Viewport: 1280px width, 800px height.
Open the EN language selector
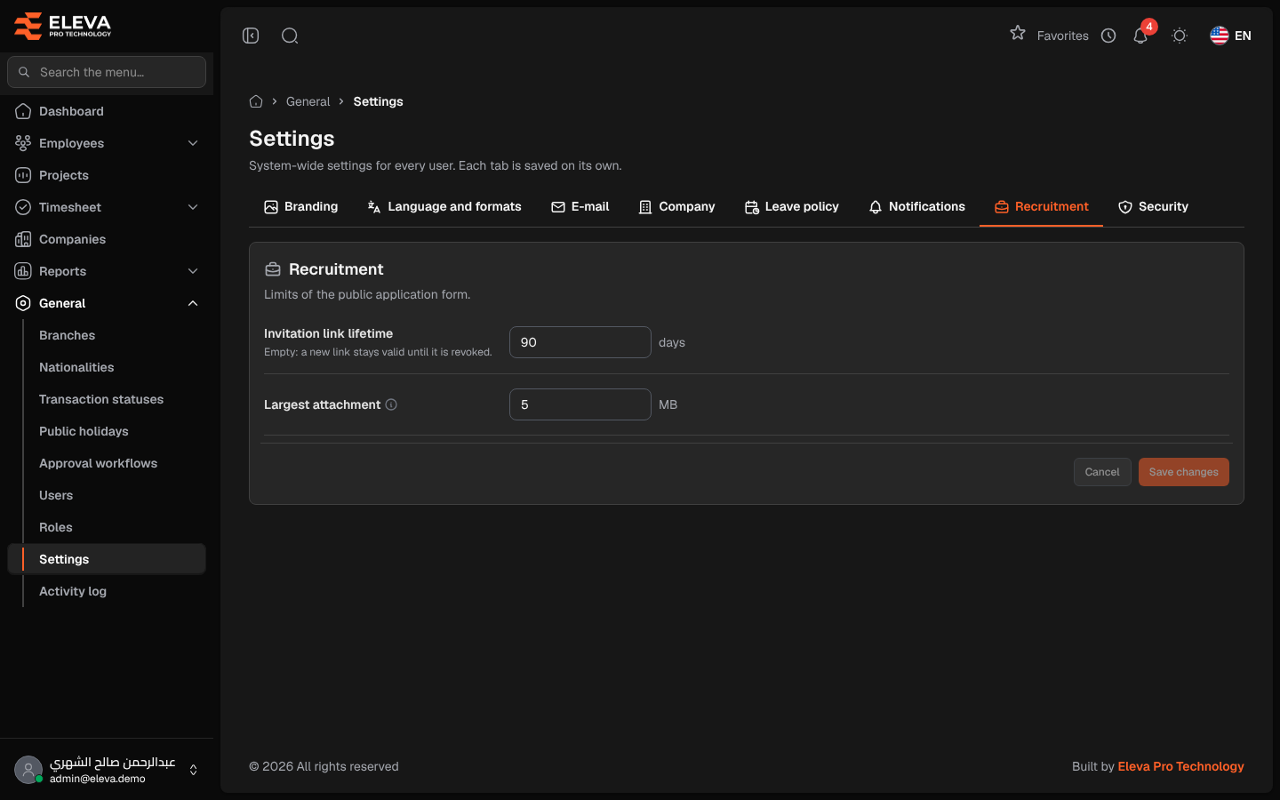click(x=1231, y=36)
